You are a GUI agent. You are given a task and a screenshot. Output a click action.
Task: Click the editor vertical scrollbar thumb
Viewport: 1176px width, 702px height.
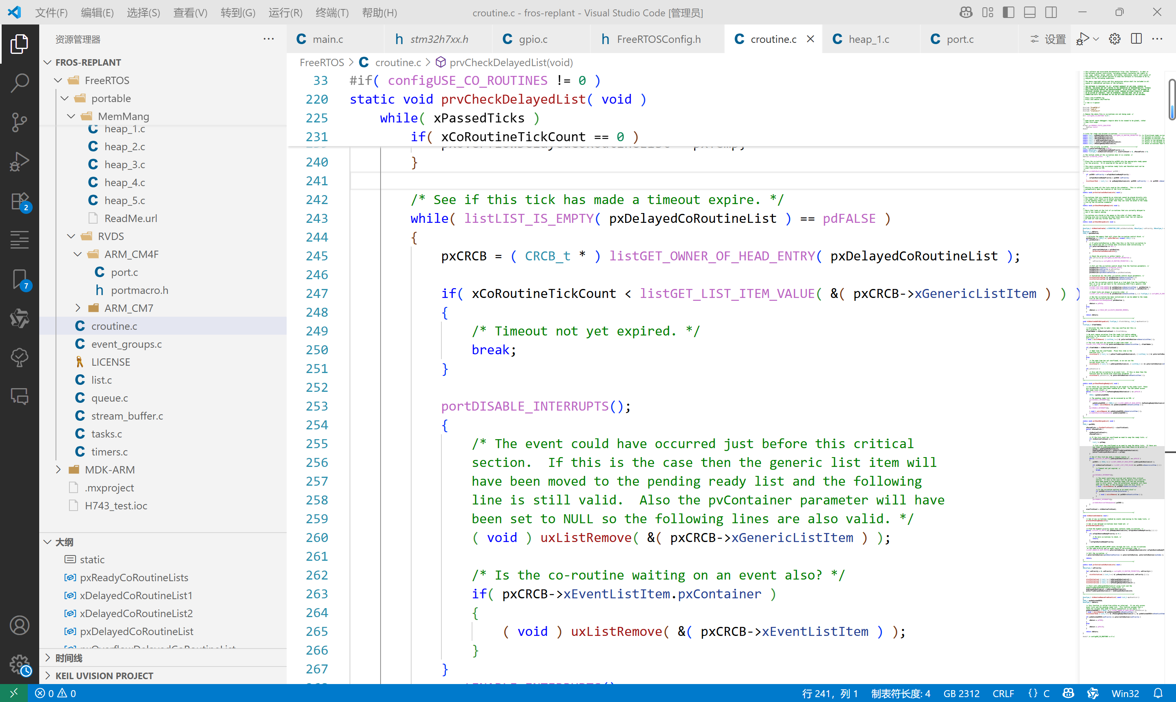pos(1172,100)
